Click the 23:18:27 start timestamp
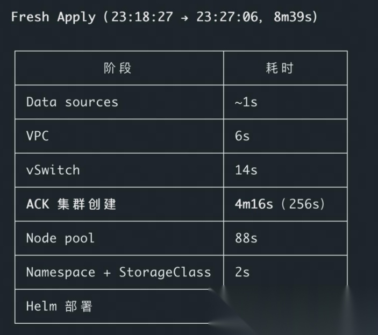 tap(142, 17)
